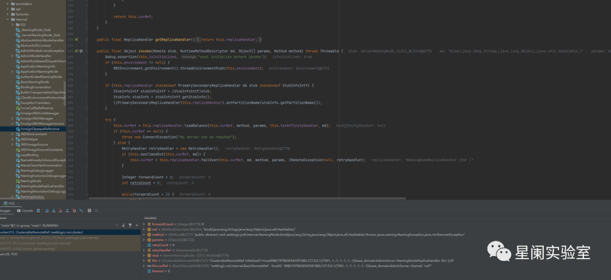Open the thread selector dropdown arrow
Viewport: 611px width, 280px height.
click(137, 225)
